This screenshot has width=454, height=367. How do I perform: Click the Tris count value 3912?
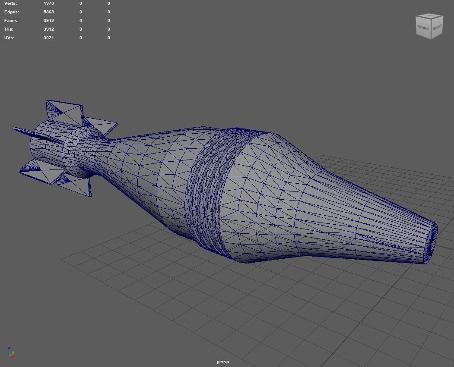pos(49,29)
